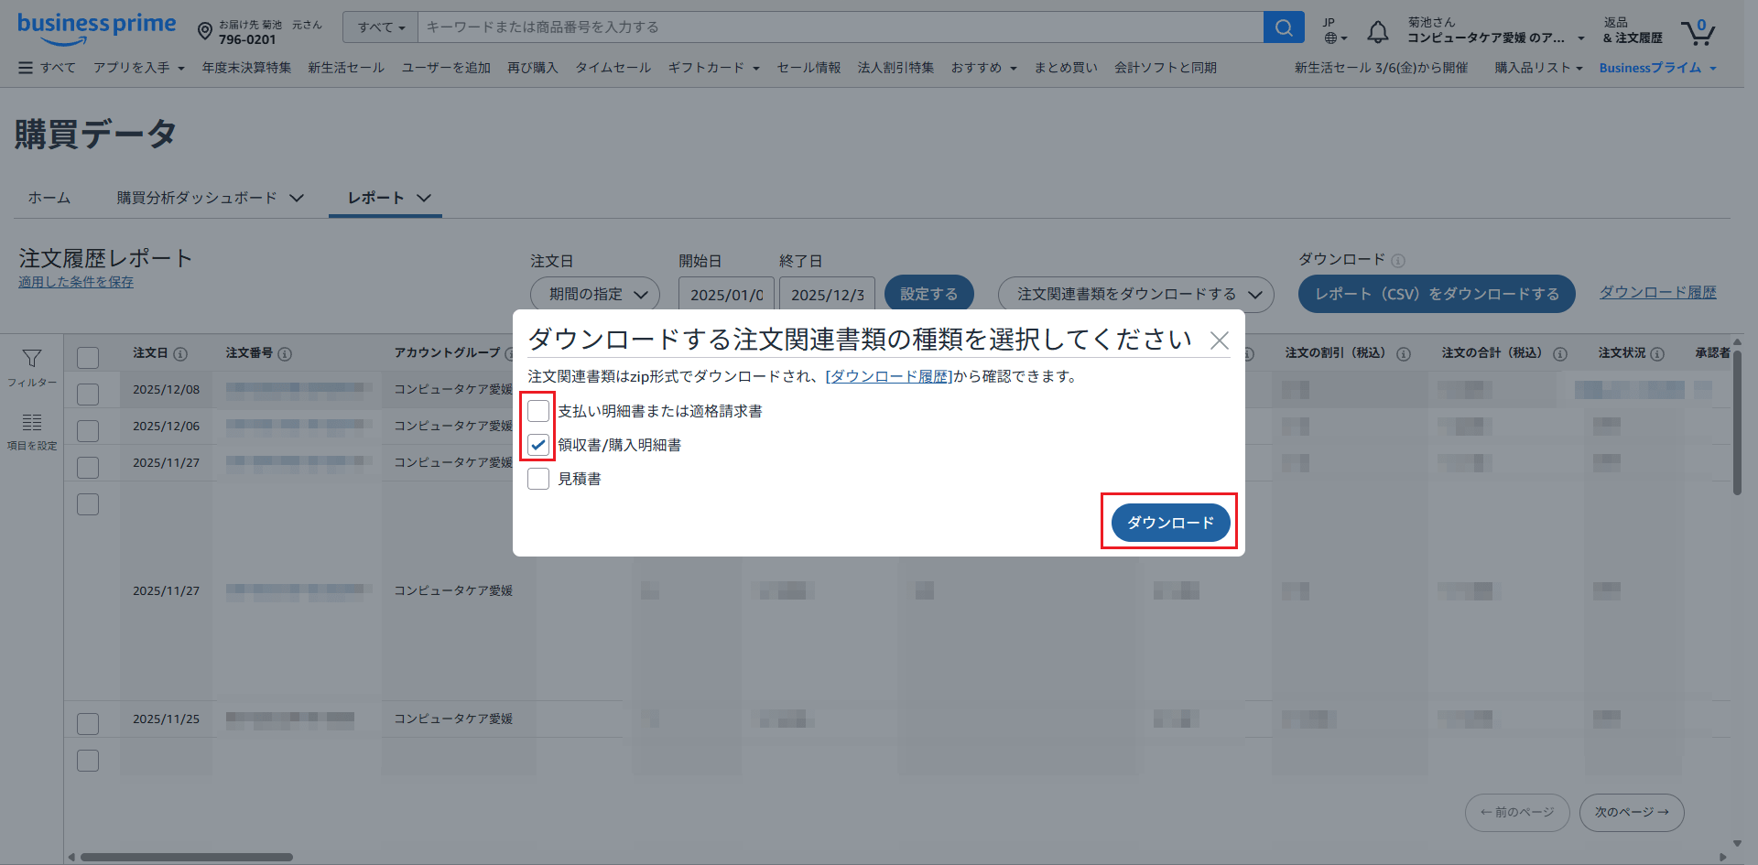This screenshot has width=1758, height=865.
Task: Switch to the ホーム tab
Action: pyautogui.click(x=49, y=198)
